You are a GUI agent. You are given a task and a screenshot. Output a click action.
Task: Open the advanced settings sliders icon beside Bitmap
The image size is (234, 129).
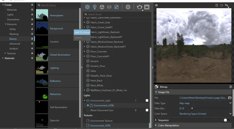[231, 87]
